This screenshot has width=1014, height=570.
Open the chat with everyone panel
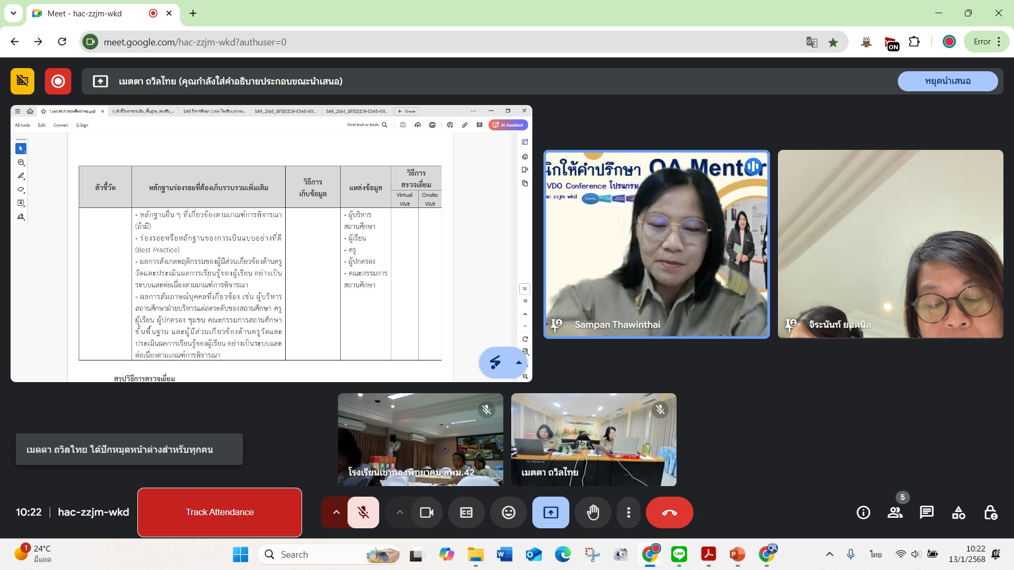926,512
